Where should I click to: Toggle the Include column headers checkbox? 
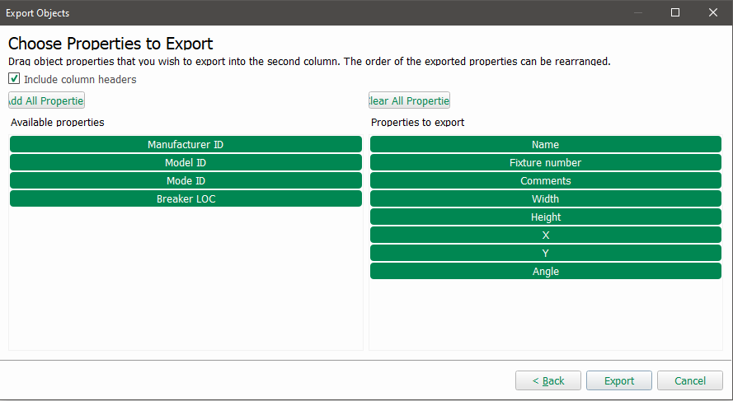click(x=14, y=79)
